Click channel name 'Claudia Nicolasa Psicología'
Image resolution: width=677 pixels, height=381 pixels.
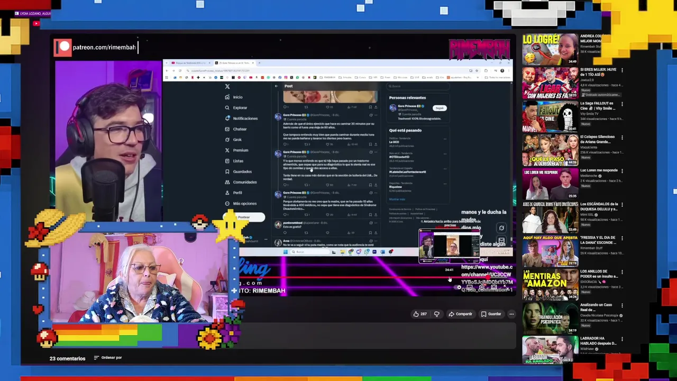tap(599, 315)
